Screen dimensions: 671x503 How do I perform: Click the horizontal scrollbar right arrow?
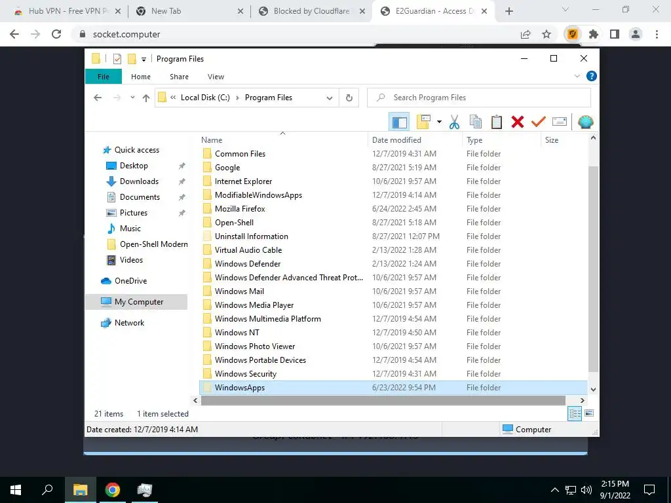582,400
